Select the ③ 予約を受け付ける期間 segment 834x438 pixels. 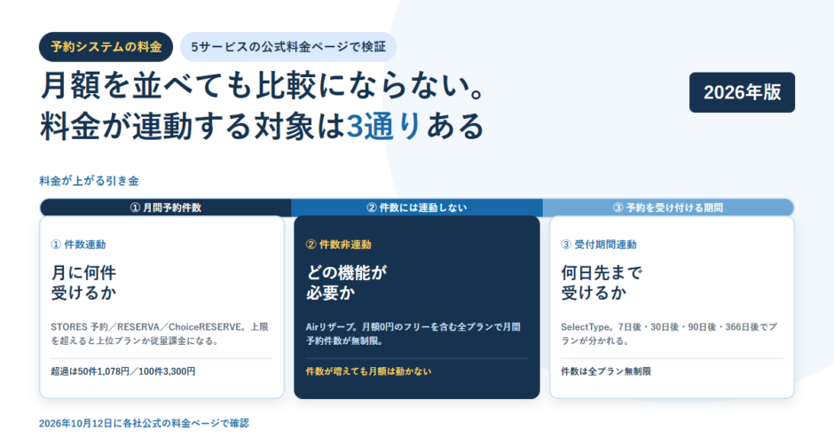point(668,207)
